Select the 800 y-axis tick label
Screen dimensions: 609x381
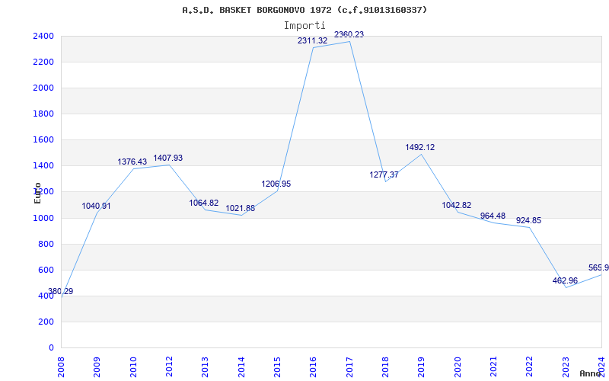pyautogui.click(x=46, y=244)
